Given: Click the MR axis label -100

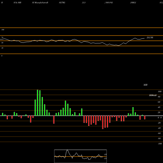Looking at the screenshot, I should tap(160, 144).
